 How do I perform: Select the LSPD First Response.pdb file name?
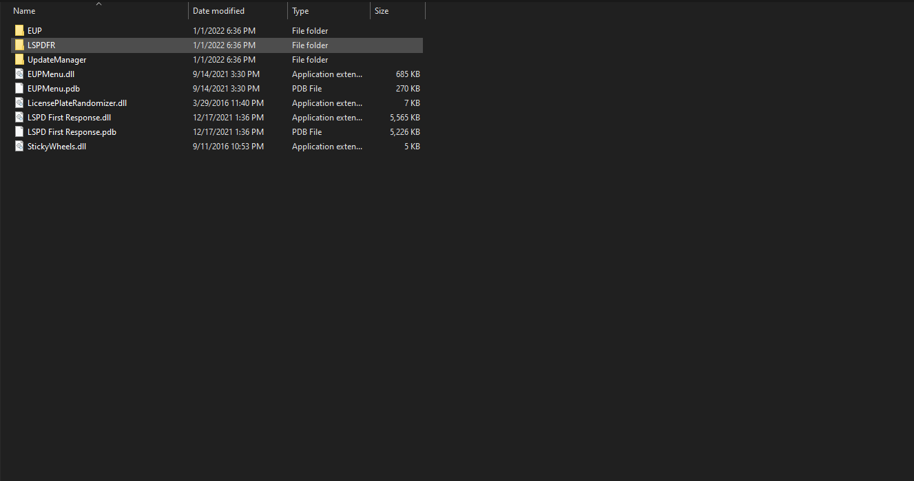(72, 132)
